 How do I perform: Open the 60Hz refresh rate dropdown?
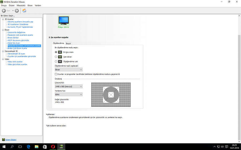[69, 95]
